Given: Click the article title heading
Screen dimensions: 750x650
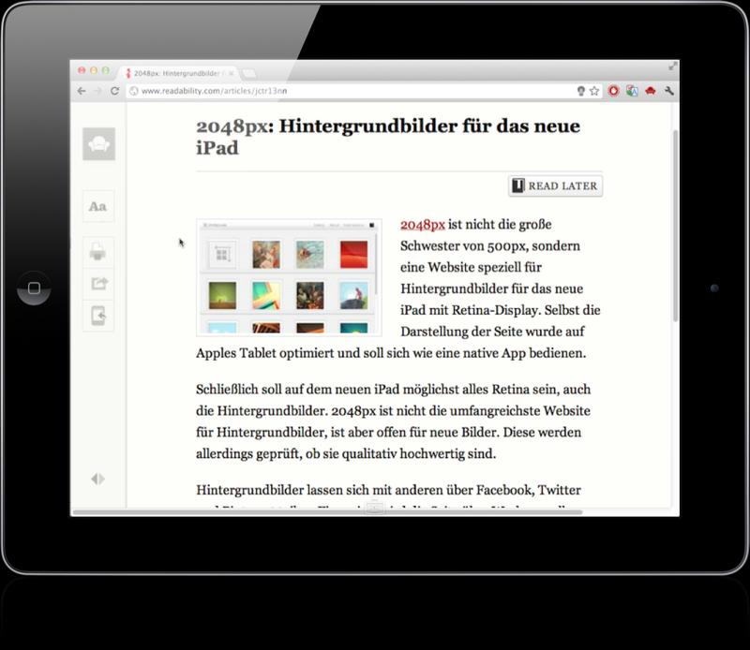Looking at the screenshot, I should pos(388,137).
